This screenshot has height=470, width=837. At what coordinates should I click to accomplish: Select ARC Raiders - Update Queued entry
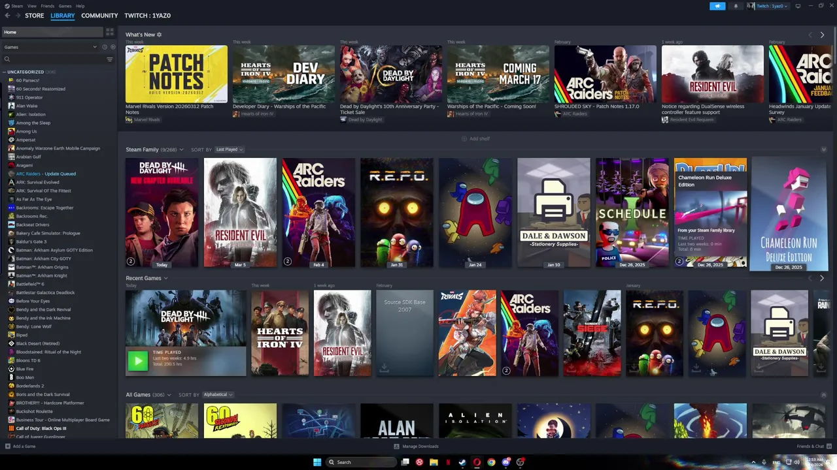click(46, 174)
